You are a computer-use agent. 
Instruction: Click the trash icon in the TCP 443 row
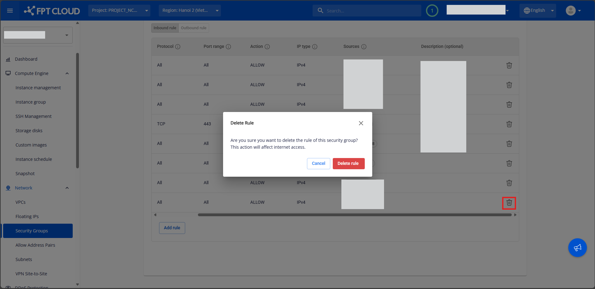[509, 124]
